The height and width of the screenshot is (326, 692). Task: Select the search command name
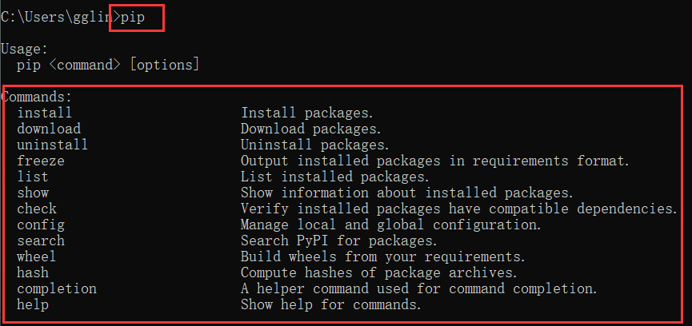click(41, 241)
